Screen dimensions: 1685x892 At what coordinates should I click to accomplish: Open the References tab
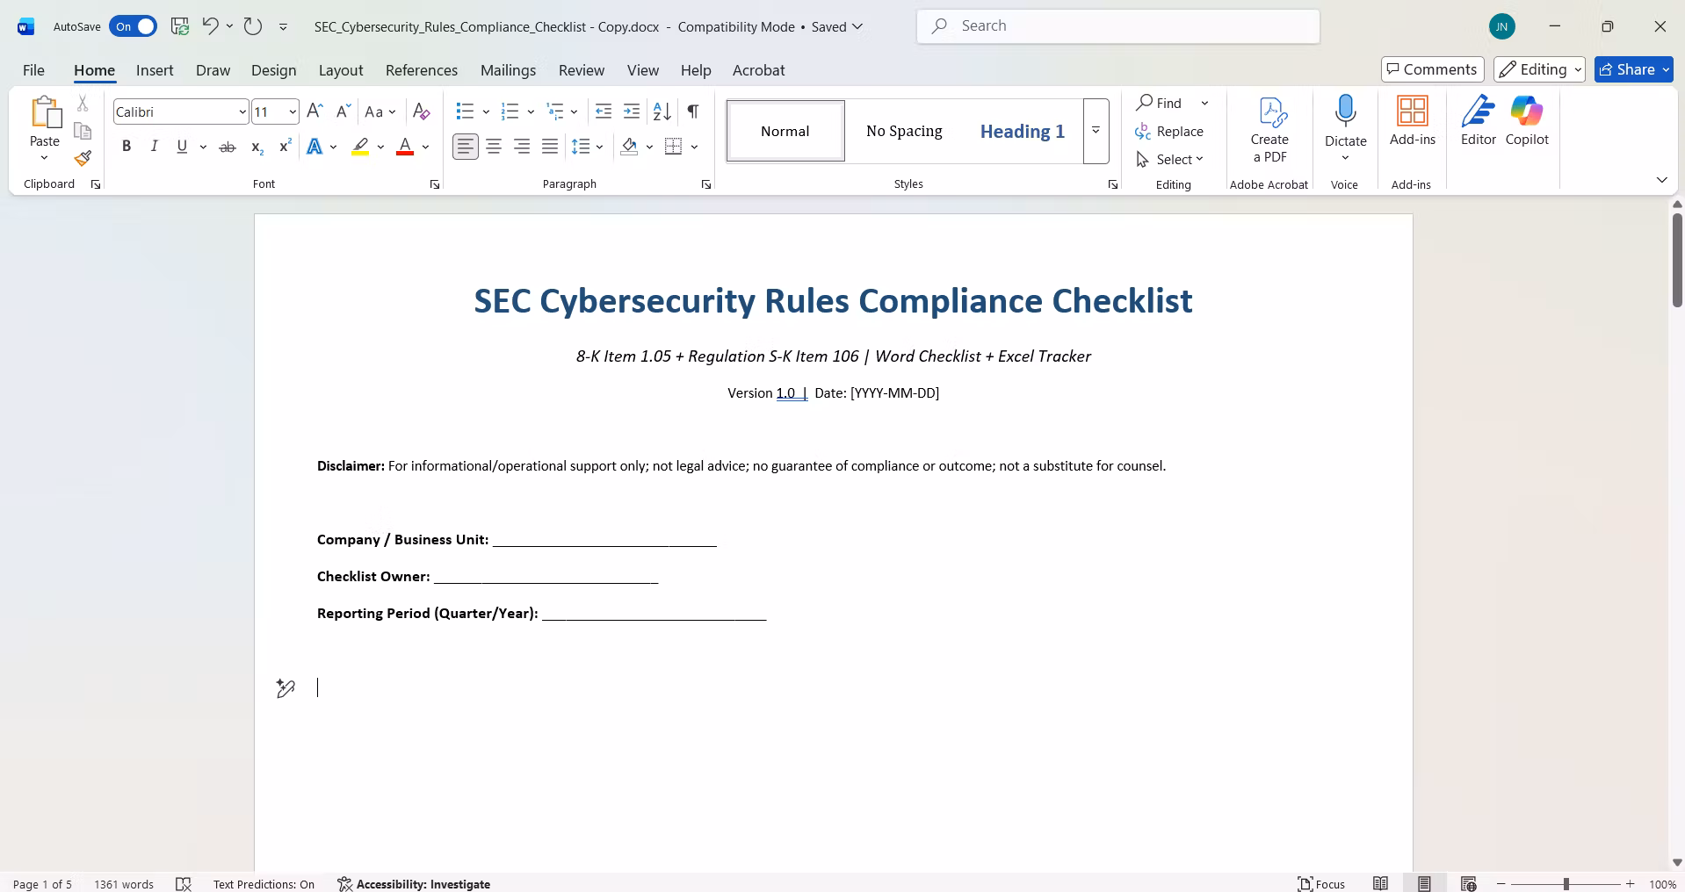tap(422, 70)
